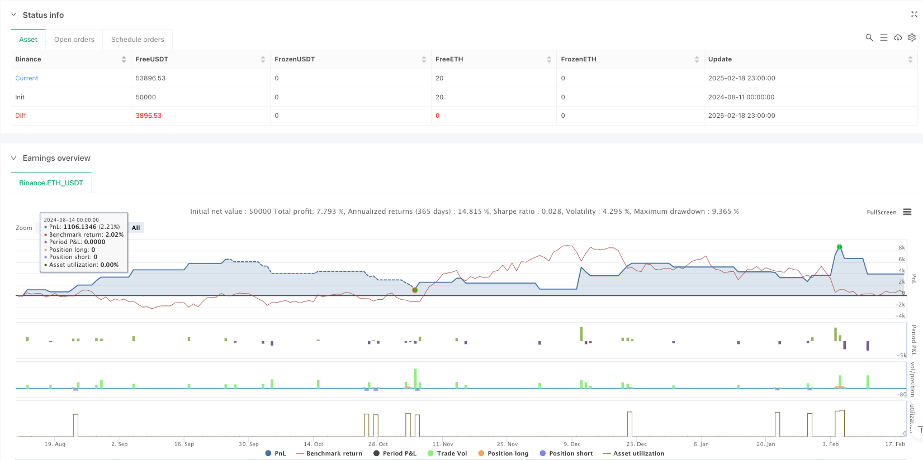
Task: Collapse the Status info section
Action: coord(14,15)
